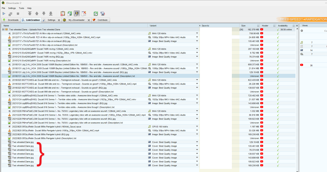Select the video files view filter row
327x172 pixels.
[313, 54]
